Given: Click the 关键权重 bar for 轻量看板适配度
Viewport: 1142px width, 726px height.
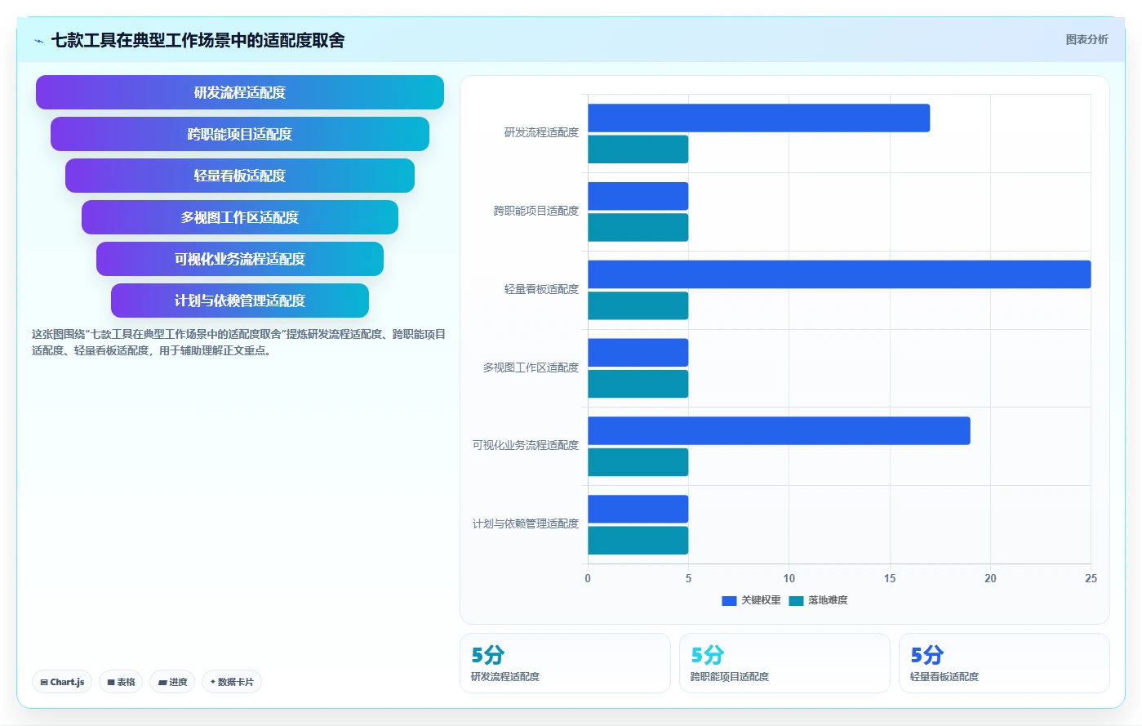Looking at the screenshot, I should click(839, 274).
